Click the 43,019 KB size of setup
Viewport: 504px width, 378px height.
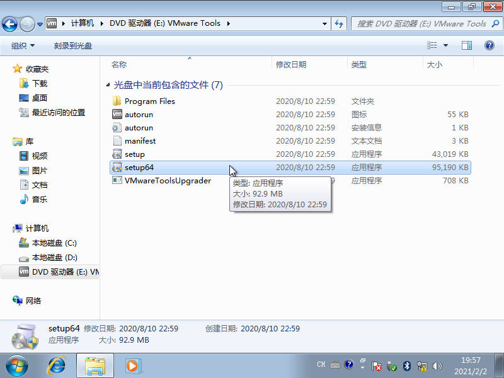click(x=450, y=154)
